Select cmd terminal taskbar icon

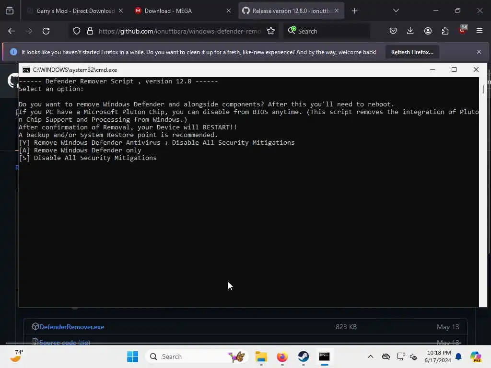point(325,356)
